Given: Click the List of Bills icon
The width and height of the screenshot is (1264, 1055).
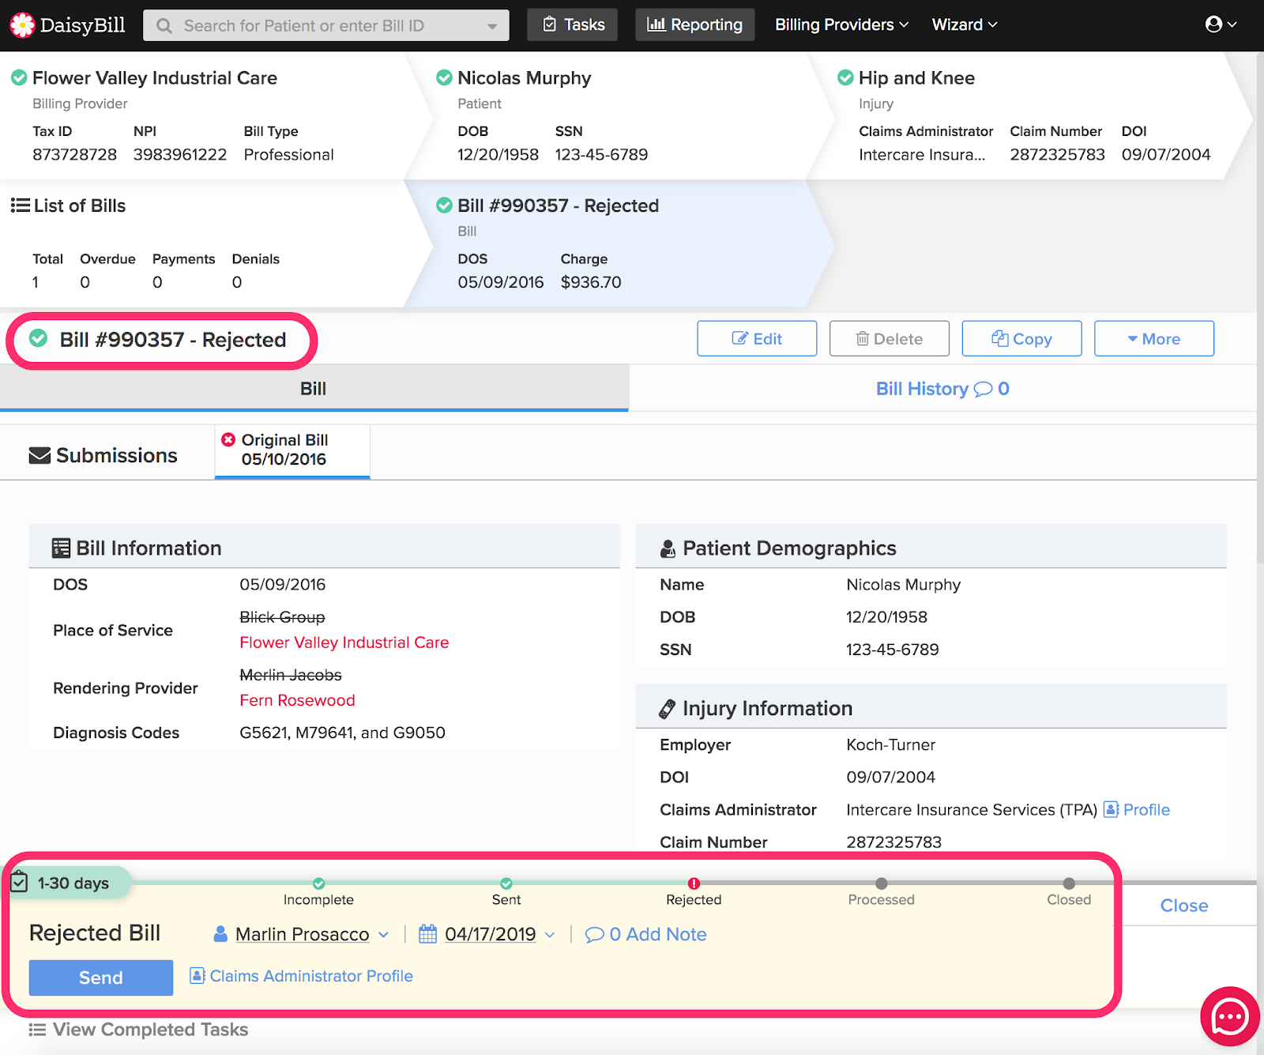Looking at the screenshot, I should 20,205.
